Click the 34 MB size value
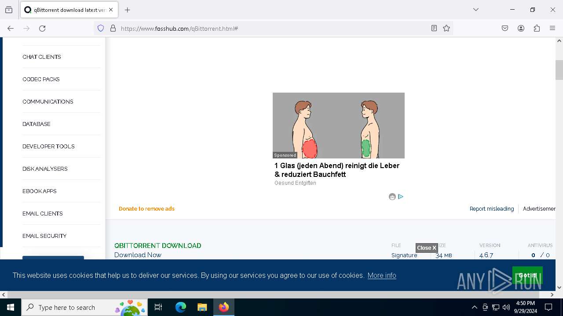This screenshot has height=316, width=563. 444,255
